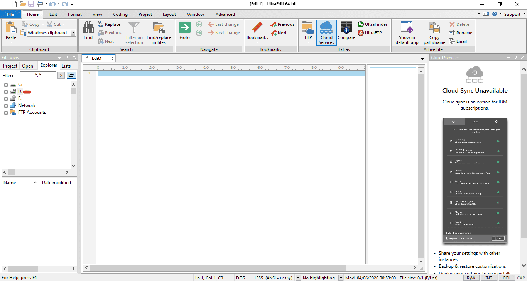
Task: Expand the FTP Accounts tree node
Action: click(x=6, y=112)
